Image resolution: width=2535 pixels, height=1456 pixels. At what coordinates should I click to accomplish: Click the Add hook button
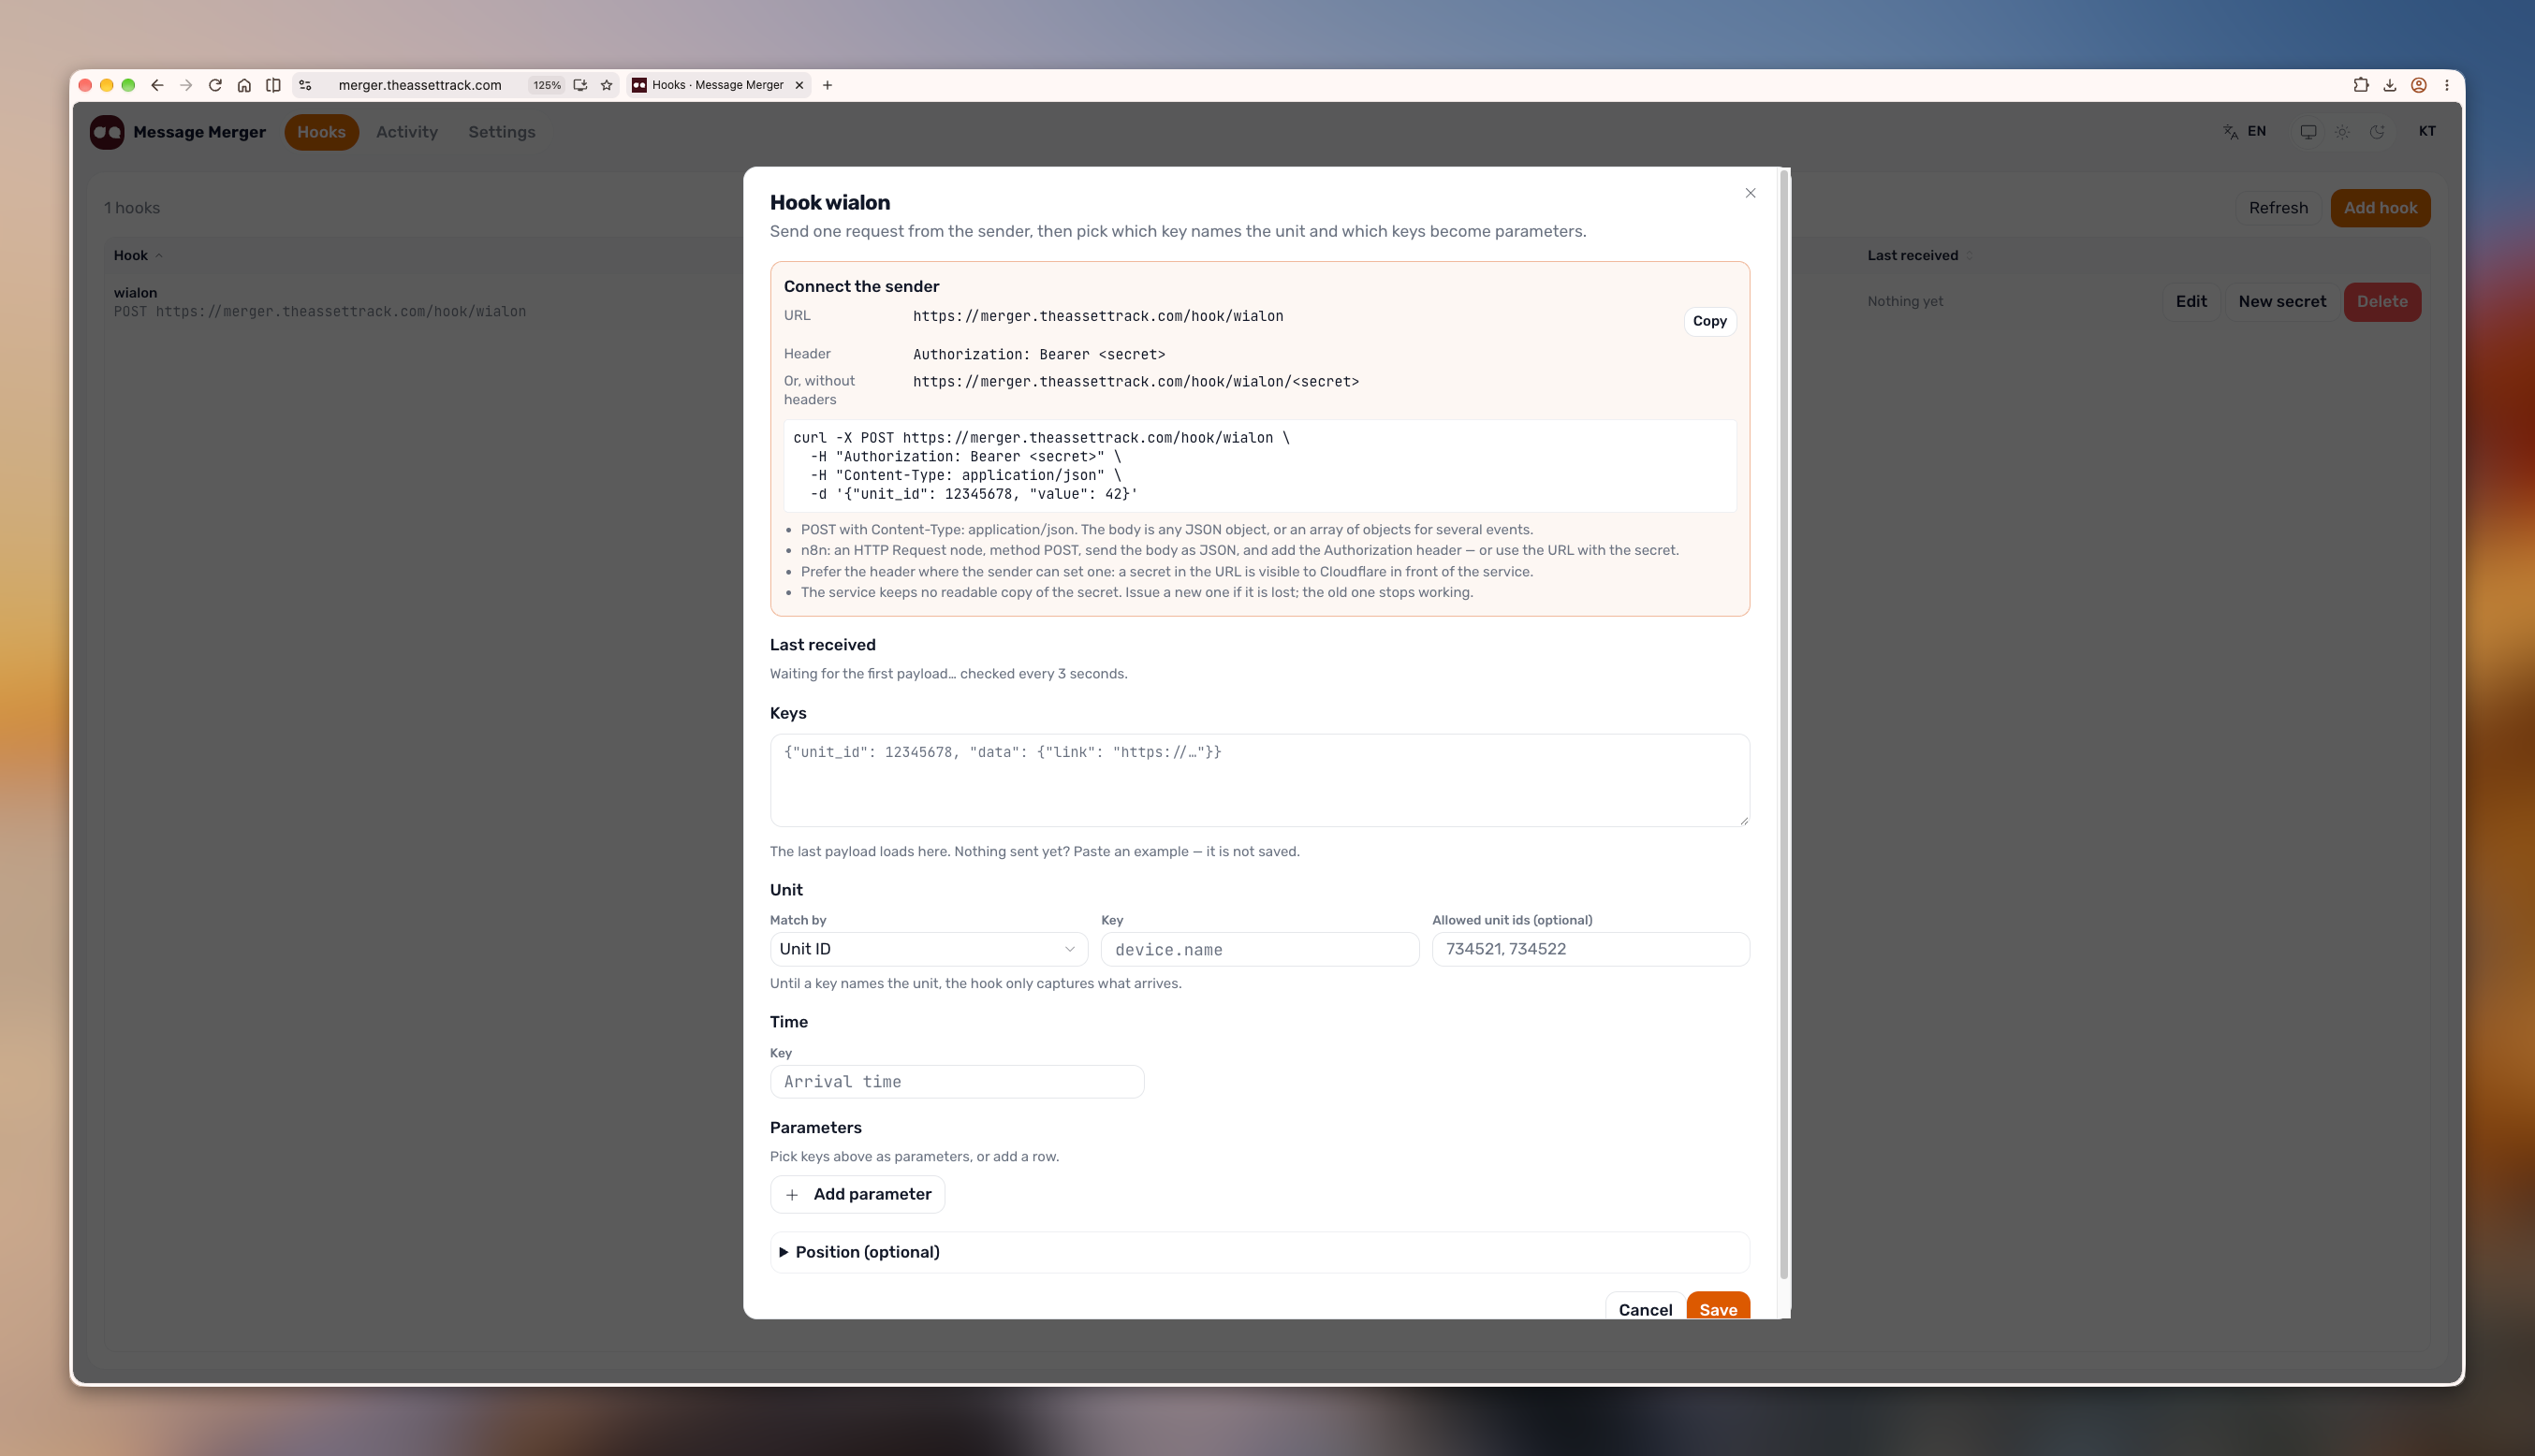(2380, 208)
